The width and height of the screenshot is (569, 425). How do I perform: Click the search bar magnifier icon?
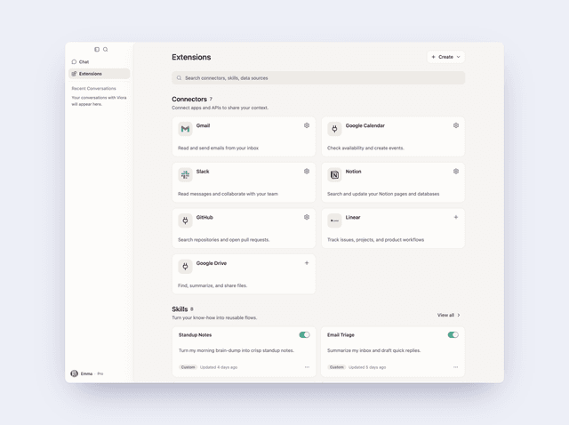[x=179, y=78]
